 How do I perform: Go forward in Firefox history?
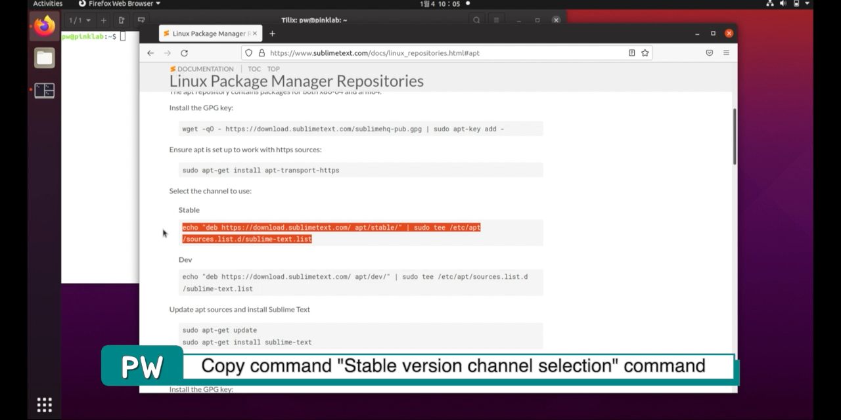tap(167, 53)
